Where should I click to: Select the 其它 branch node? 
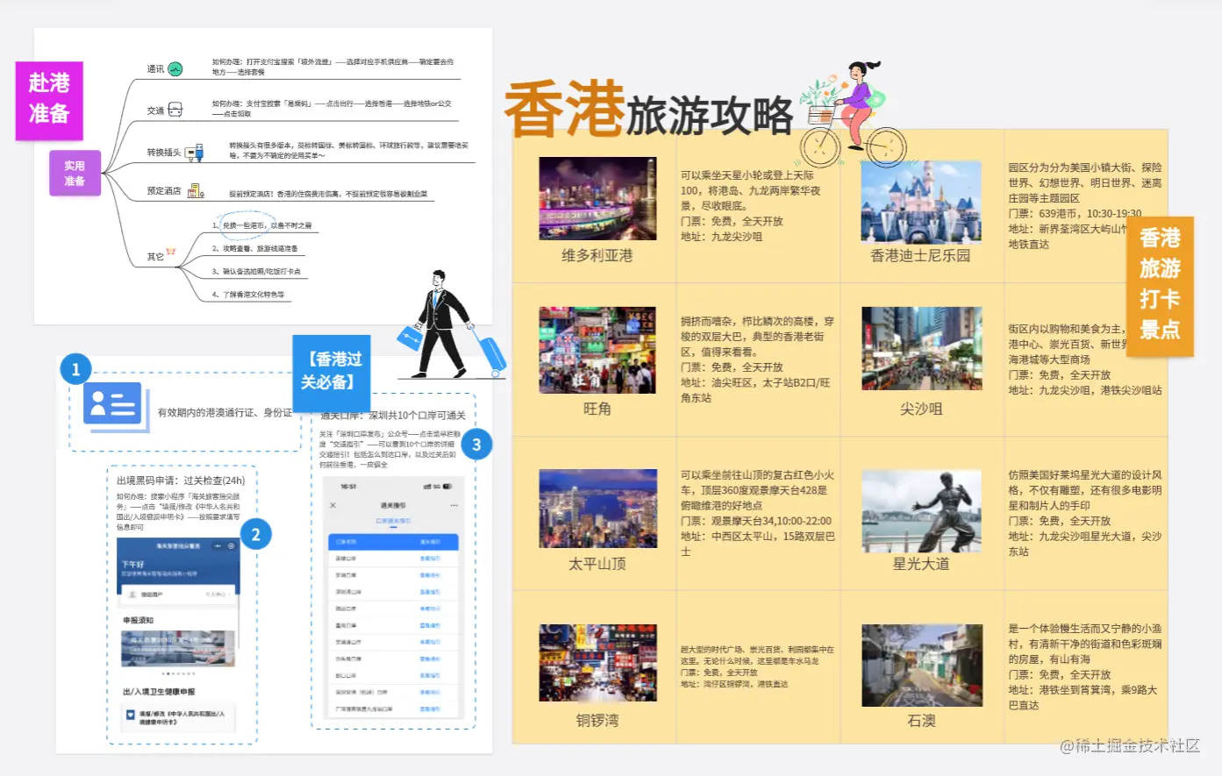[155, 257]
